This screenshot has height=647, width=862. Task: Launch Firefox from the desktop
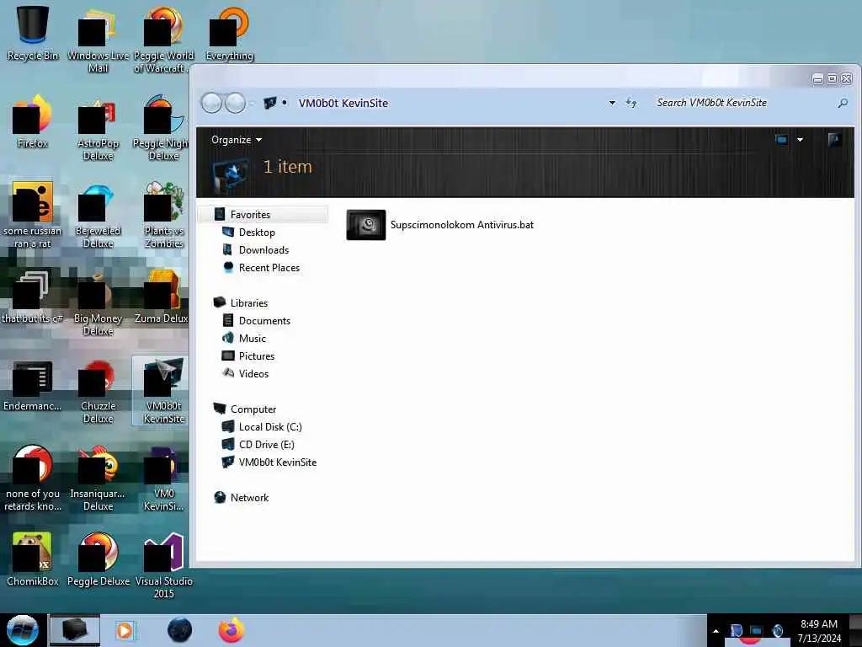pyautogui.click(x=33, y=121)
